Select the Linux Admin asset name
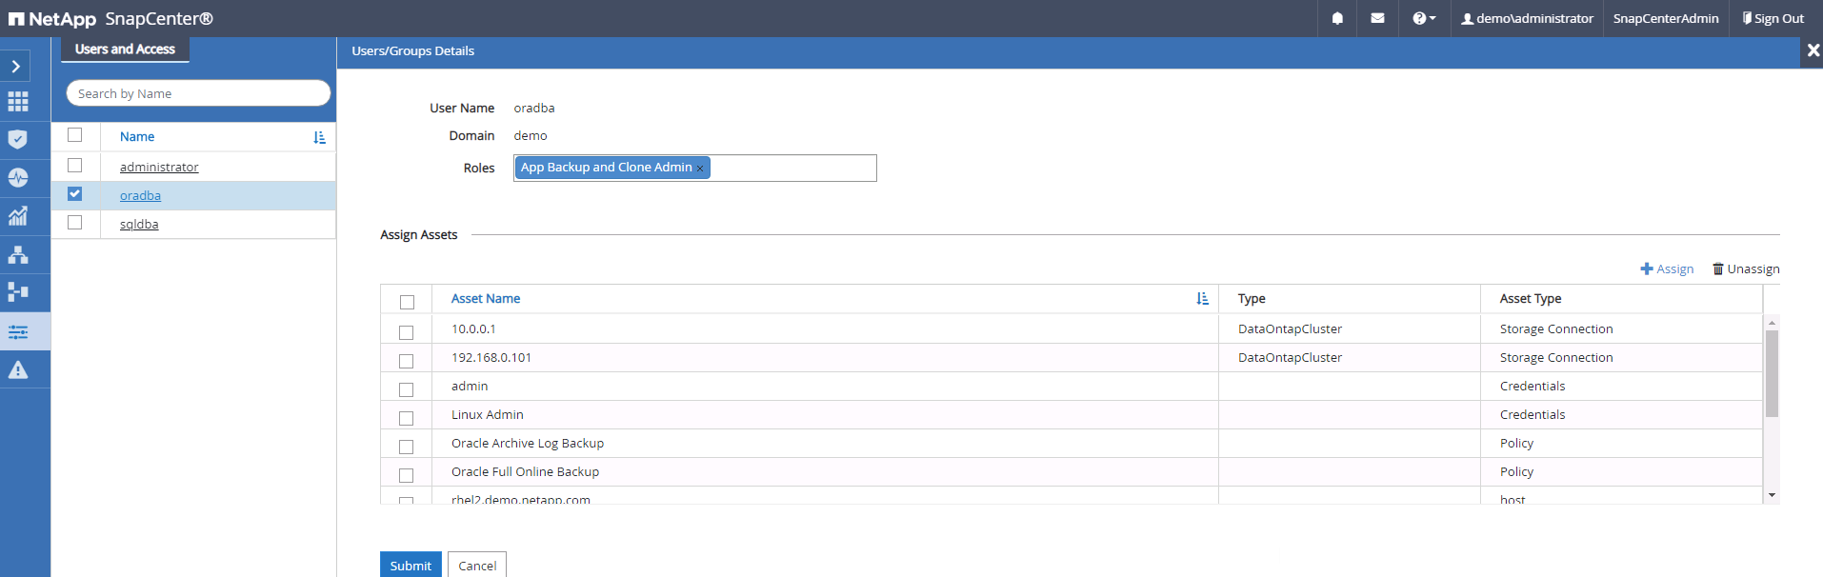1823x577 pixels. [488, 415]
